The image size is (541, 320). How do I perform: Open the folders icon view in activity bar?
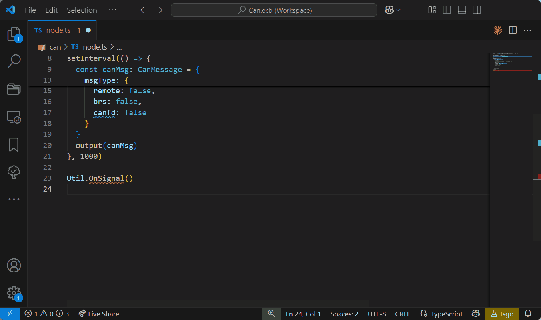point(14,89)
